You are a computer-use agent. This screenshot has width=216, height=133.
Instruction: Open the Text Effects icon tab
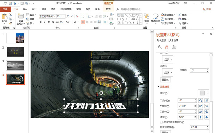(167, 47)
